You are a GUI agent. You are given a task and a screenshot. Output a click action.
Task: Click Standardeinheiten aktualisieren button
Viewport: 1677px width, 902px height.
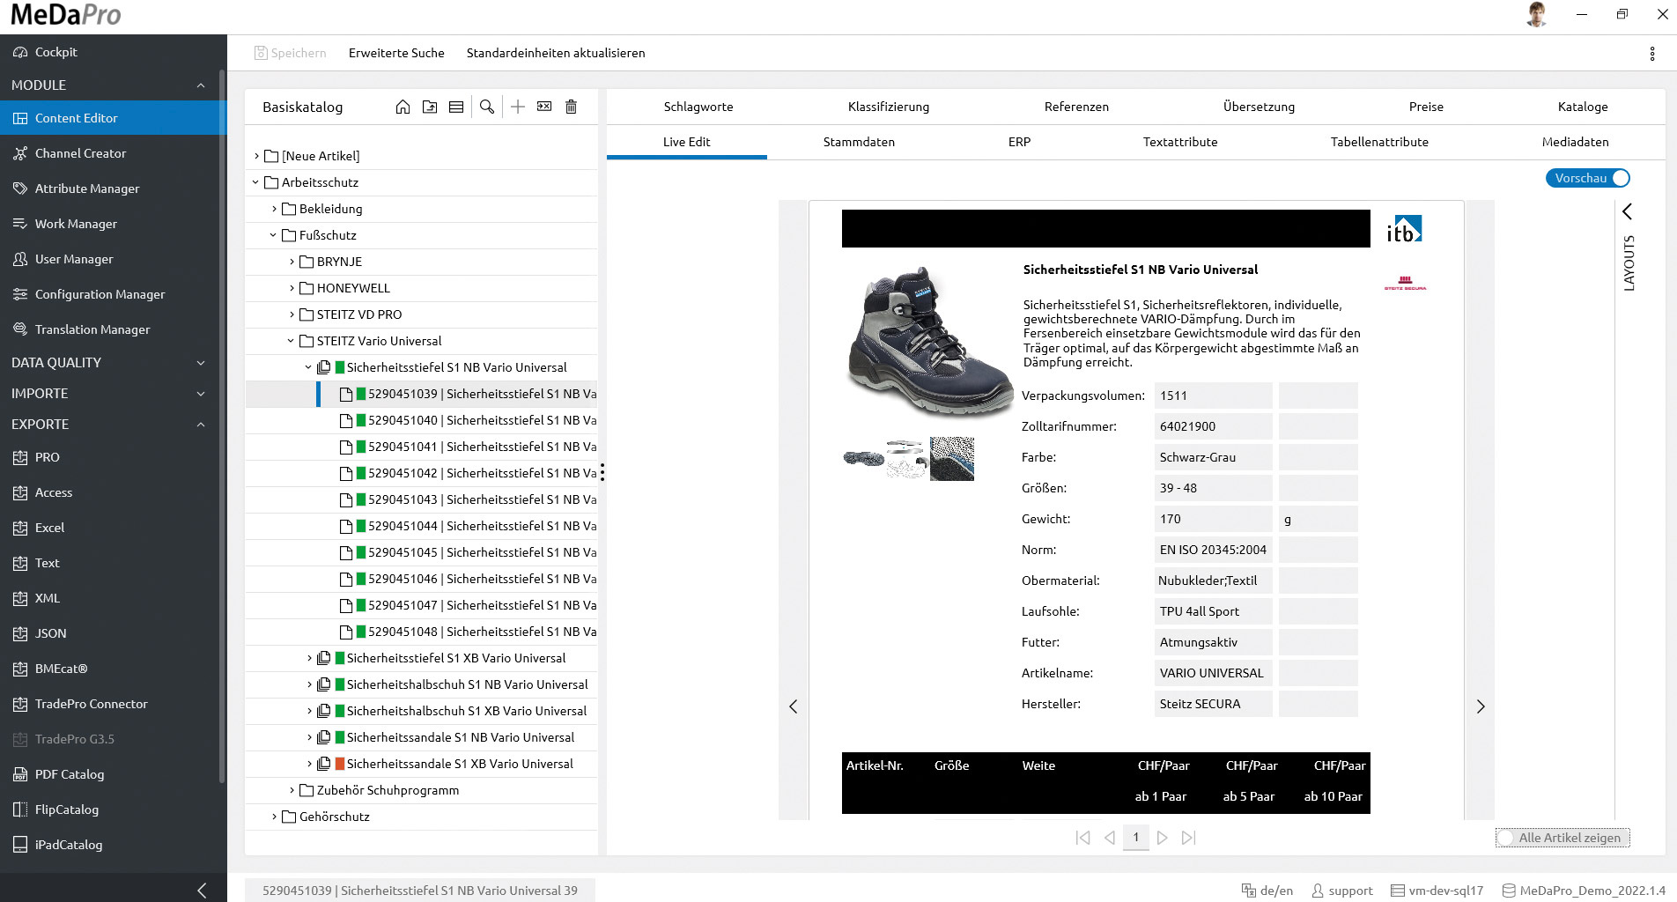coord(556,53)
